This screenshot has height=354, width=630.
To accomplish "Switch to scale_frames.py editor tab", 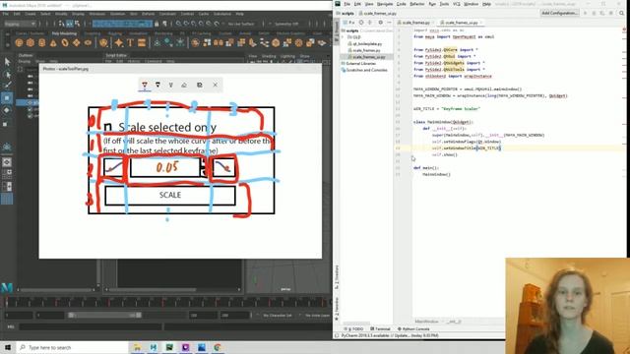I will (x=415, y=23).
